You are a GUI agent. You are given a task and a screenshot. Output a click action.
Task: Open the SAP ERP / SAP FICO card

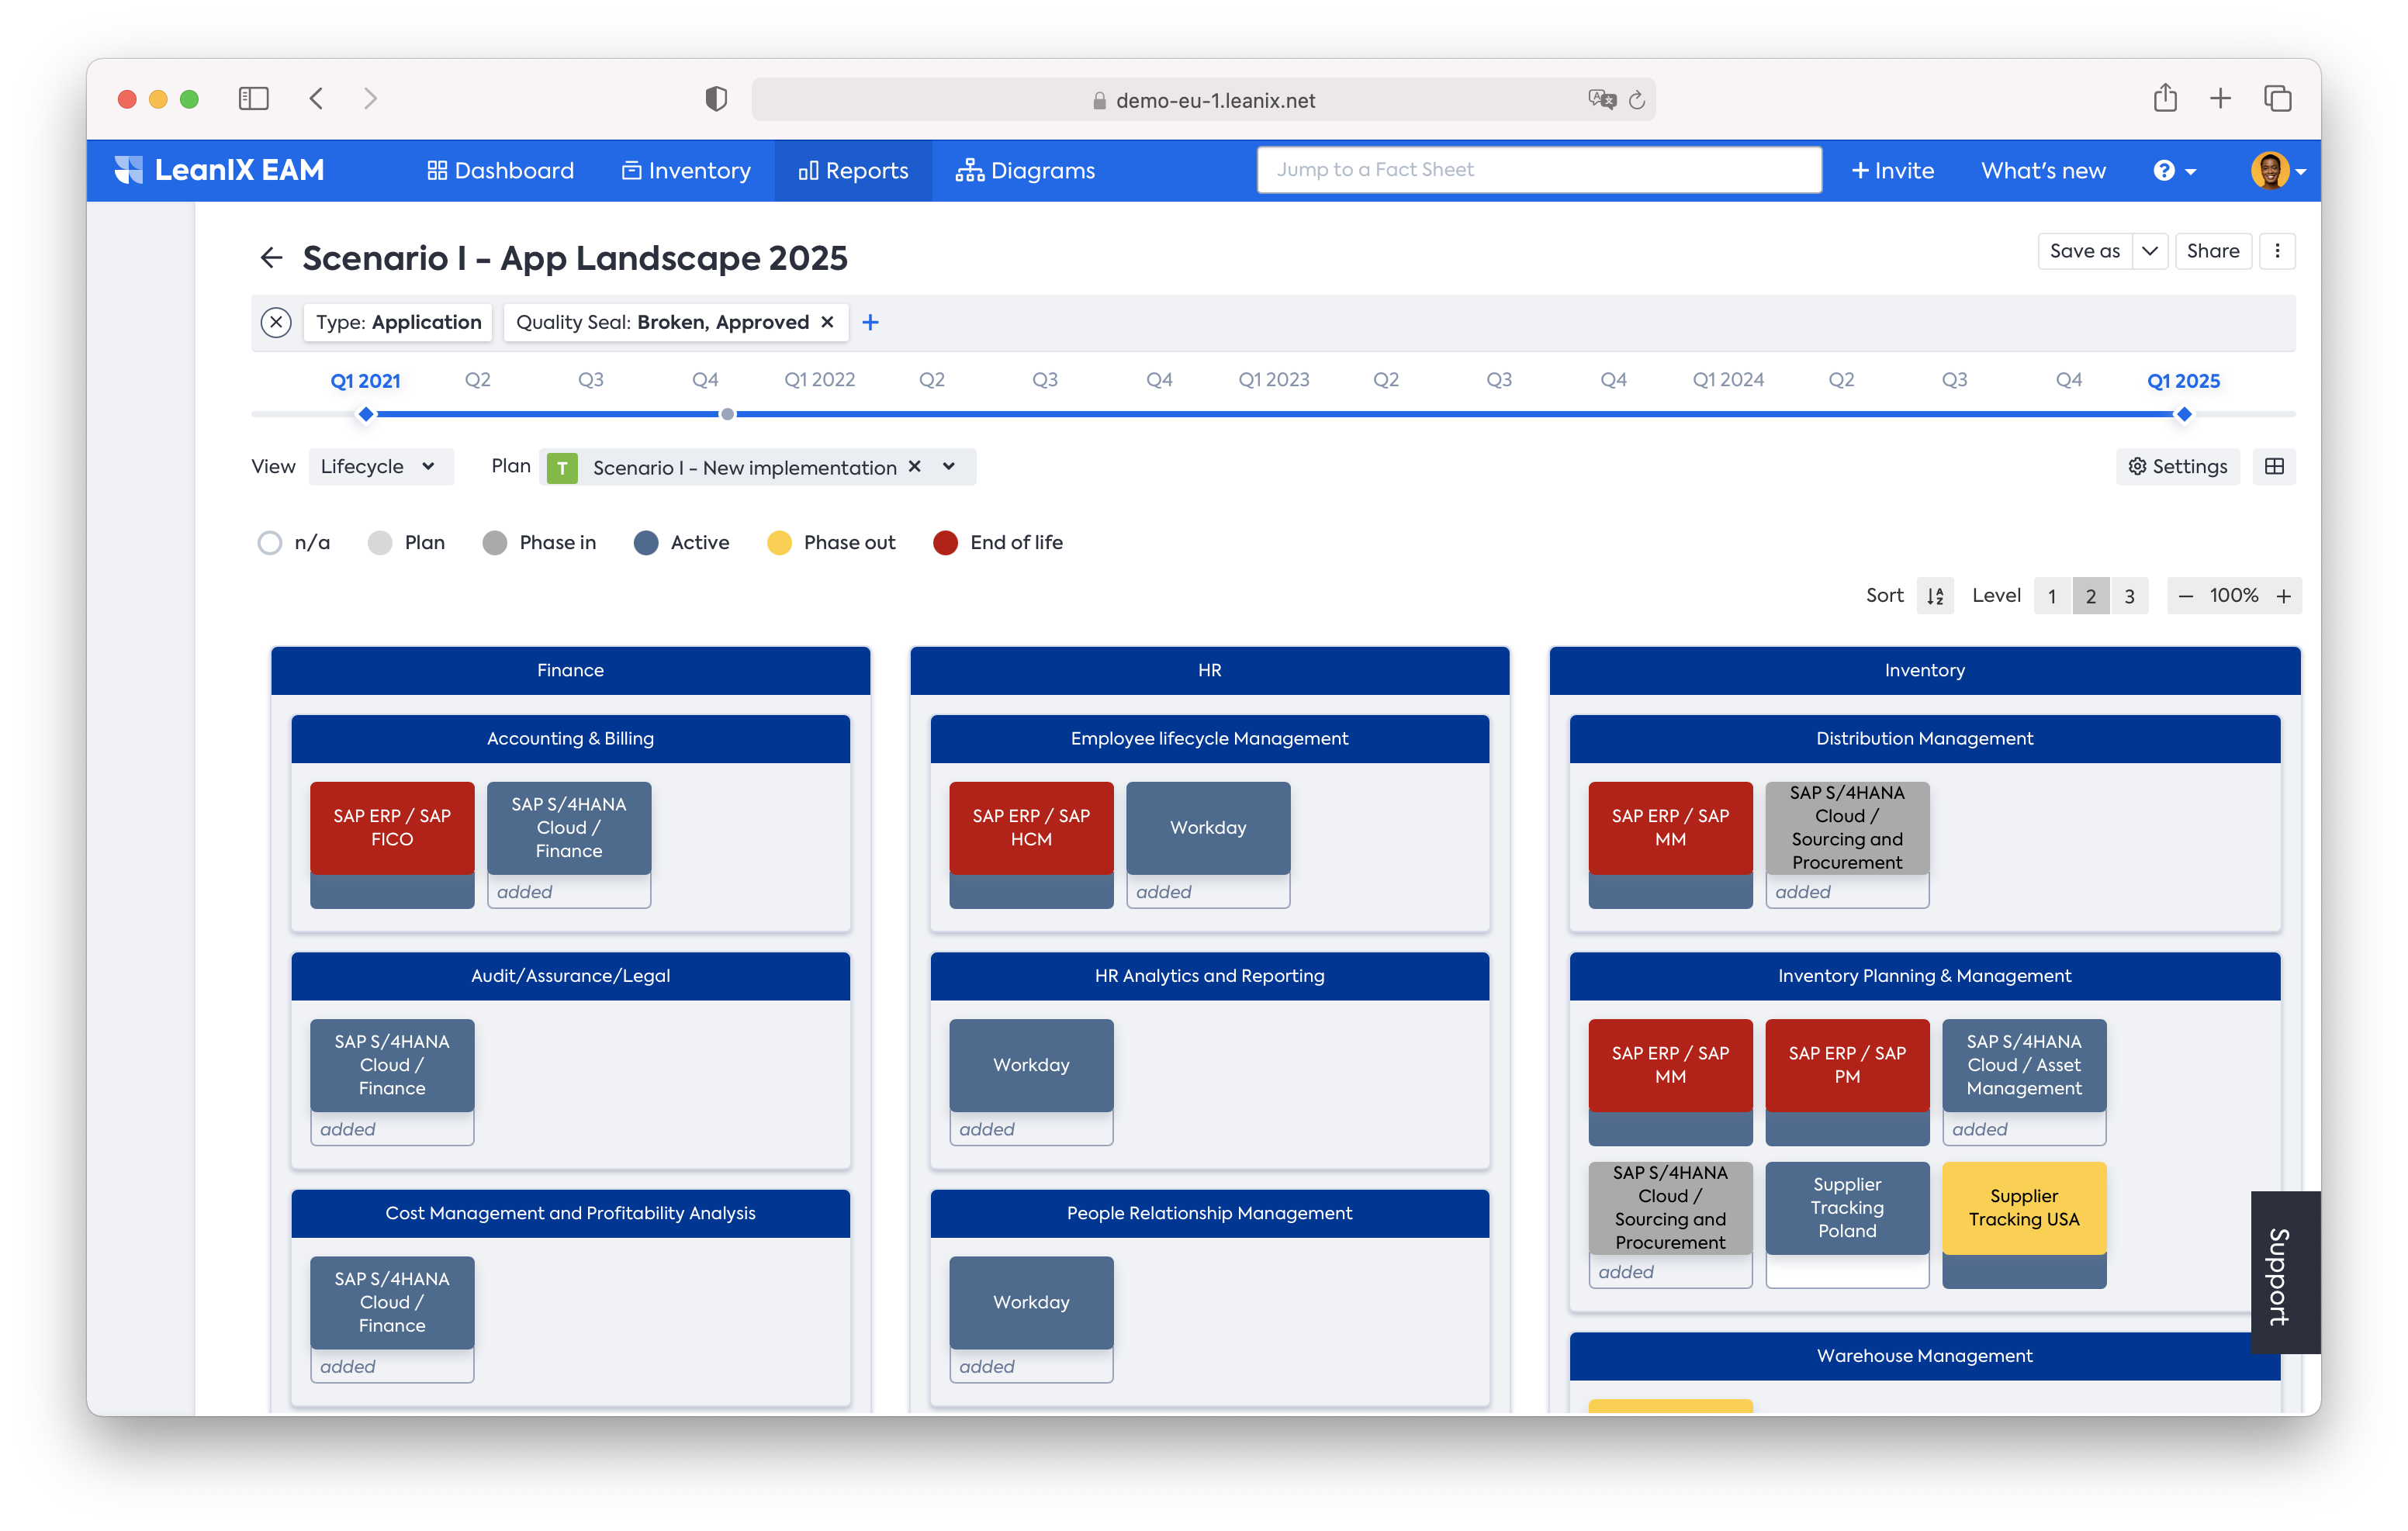point(392,827)
